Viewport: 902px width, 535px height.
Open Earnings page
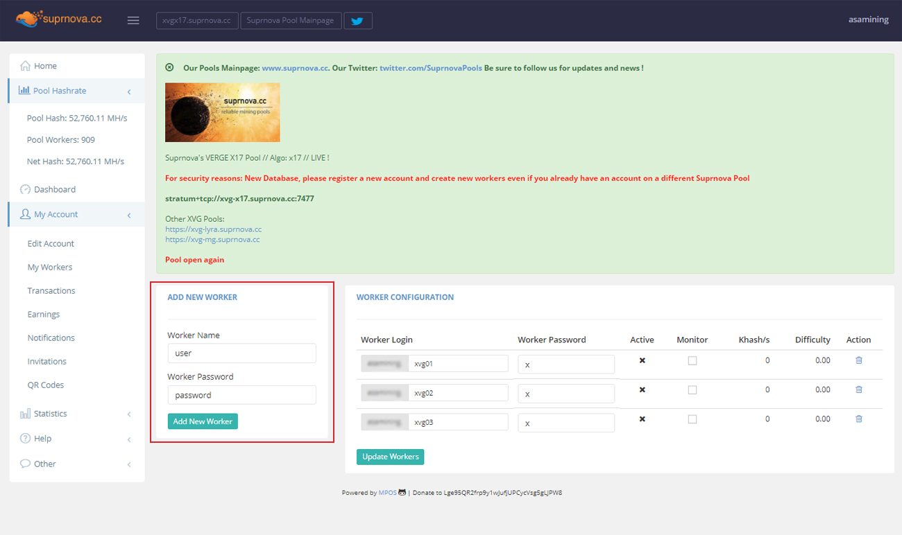click(x=44, y=314)
